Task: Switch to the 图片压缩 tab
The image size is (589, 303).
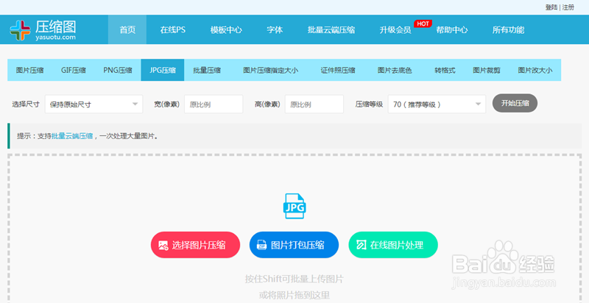Action: pyautogui.click(x=29, y=70)
